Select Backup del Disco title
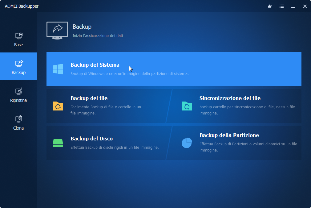Image resolution: width=311 pixels, height=208 pixels. tap(92, 139)
